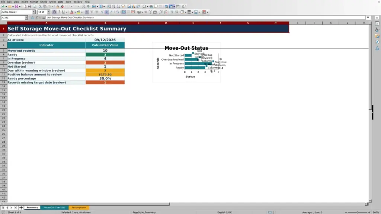Open Find & Replace from the toolbar
The image size is (381, 214).
click(x=84, y=7)
